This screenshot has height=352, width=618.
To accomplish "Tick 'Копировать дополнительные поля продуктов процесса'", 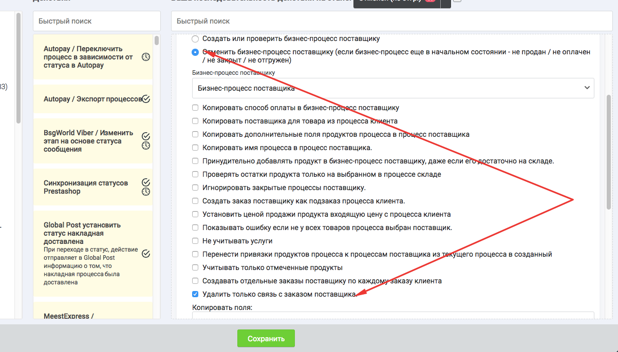I will [195, 134].
